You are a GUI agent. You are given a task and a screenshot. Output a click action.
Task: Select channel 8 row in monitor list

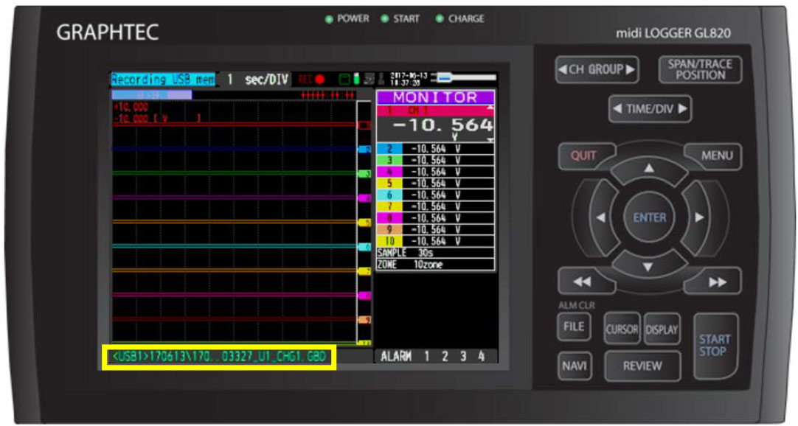point(435,218)
